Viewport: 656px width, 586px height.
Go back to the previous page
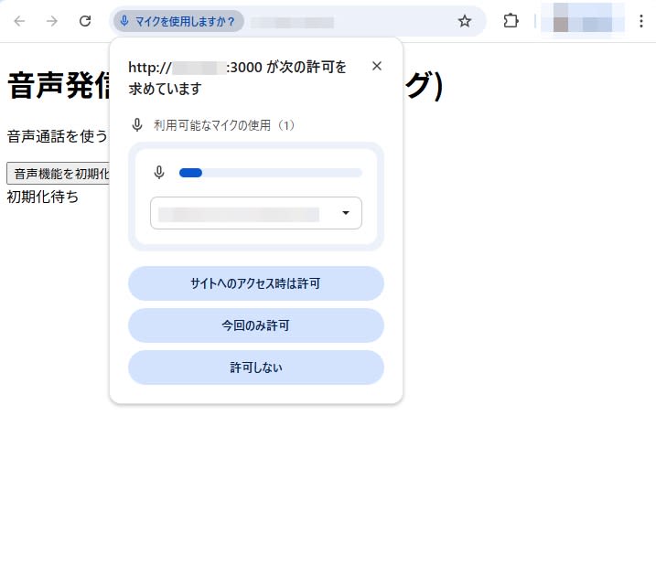pos(19,21)
